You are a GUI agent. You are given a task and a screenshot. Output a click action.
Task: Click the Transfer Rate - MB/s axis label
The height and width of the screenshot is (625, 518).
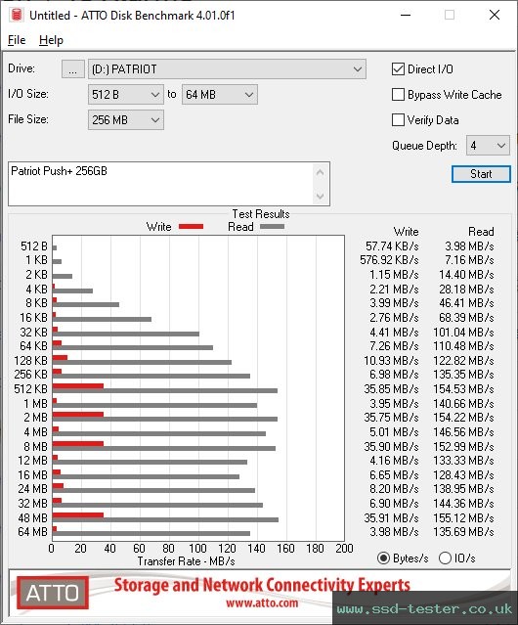(186, 561)
